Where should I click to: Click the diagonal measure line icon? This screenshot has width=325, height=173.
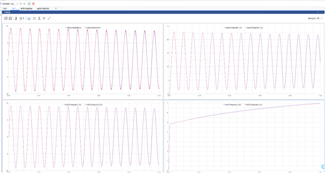pyautogui.click(x=49, y=18)
